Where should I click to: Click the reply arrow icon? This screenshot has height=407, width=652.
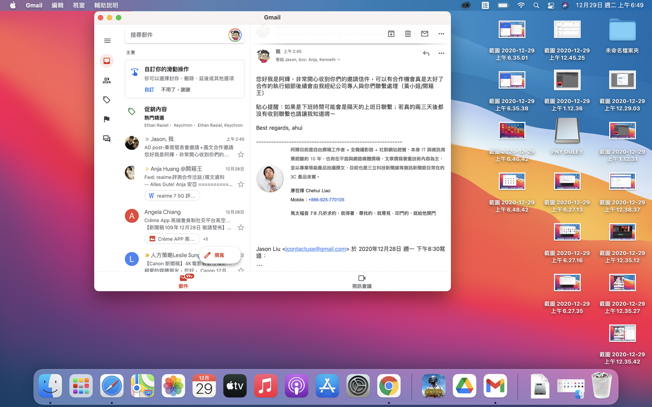tap(426, 53)
